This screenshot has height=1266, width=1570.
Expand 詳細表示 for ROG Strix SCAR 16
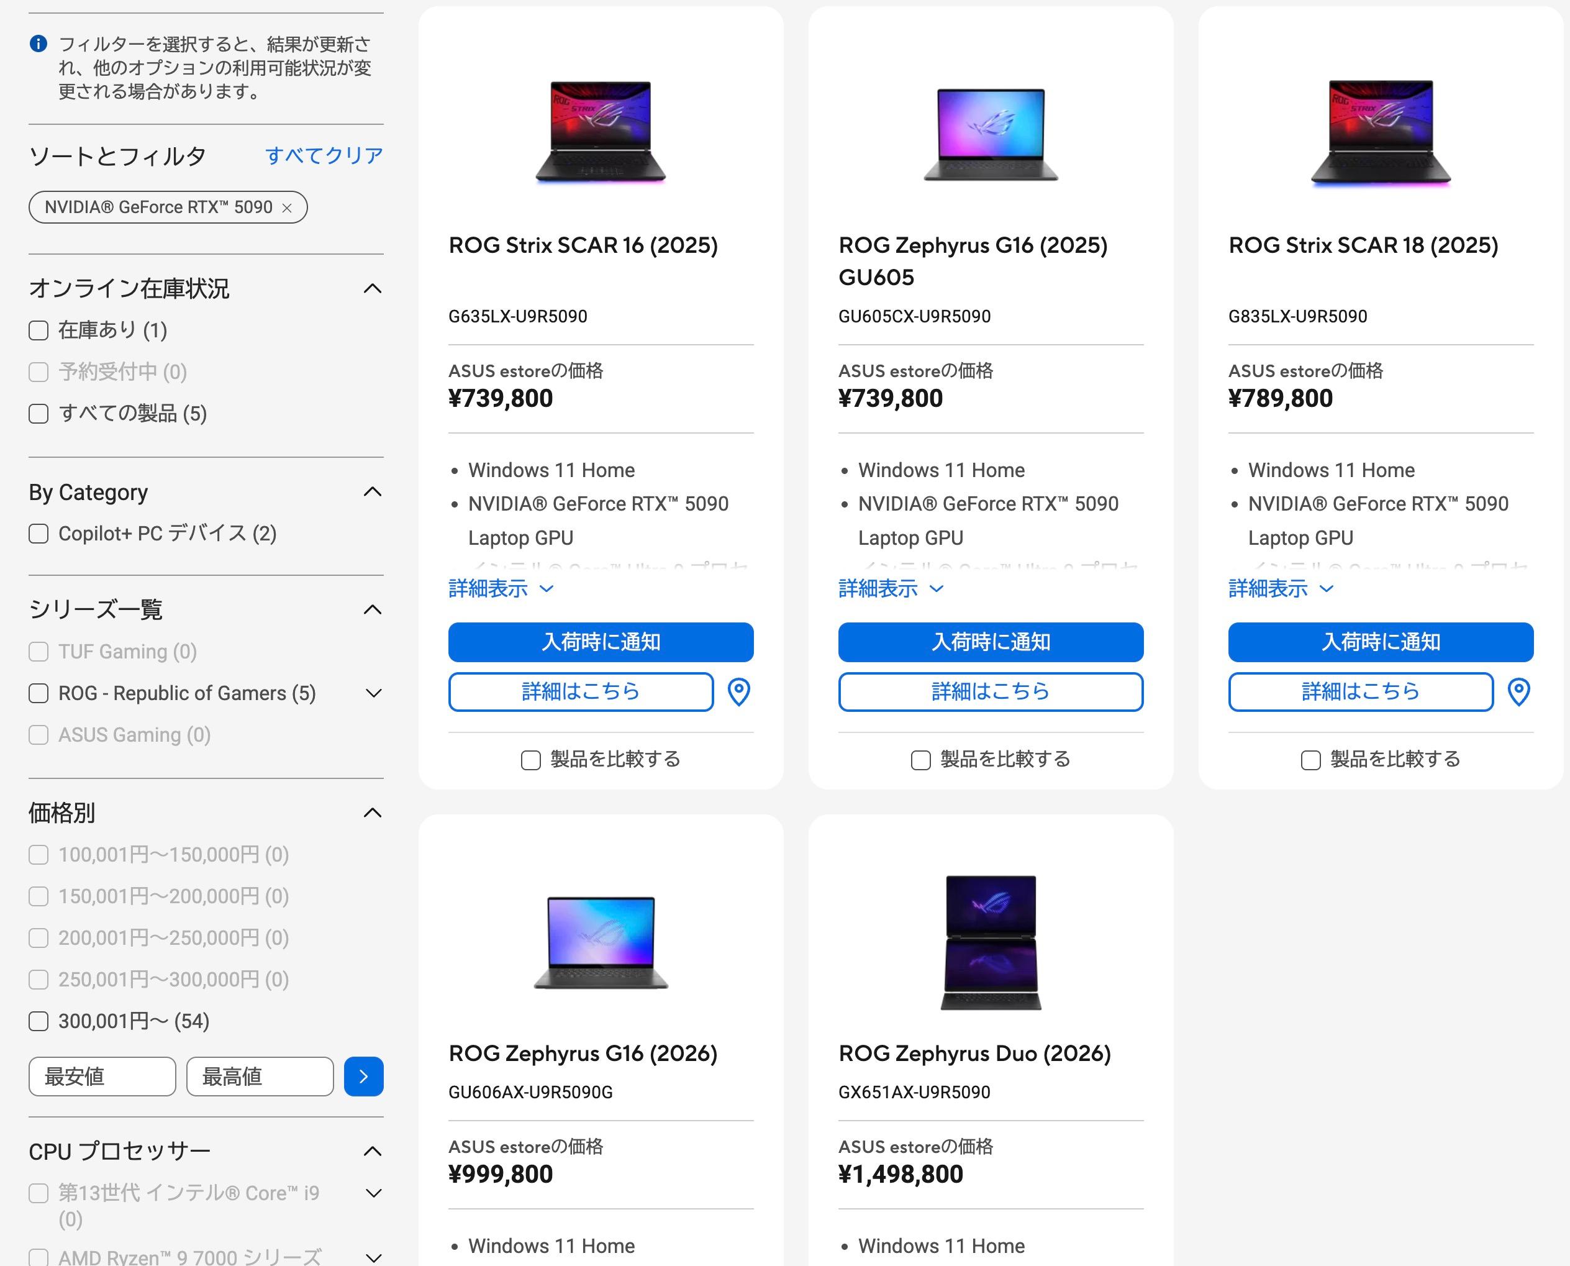[x=501, y=588]
